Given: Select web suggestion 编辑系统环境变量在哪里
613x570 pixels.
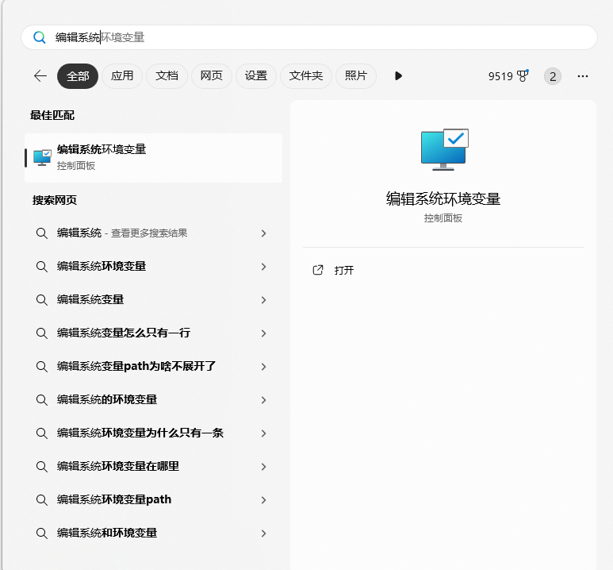Looking at the screenshot, I should click(x=118, y=467).
